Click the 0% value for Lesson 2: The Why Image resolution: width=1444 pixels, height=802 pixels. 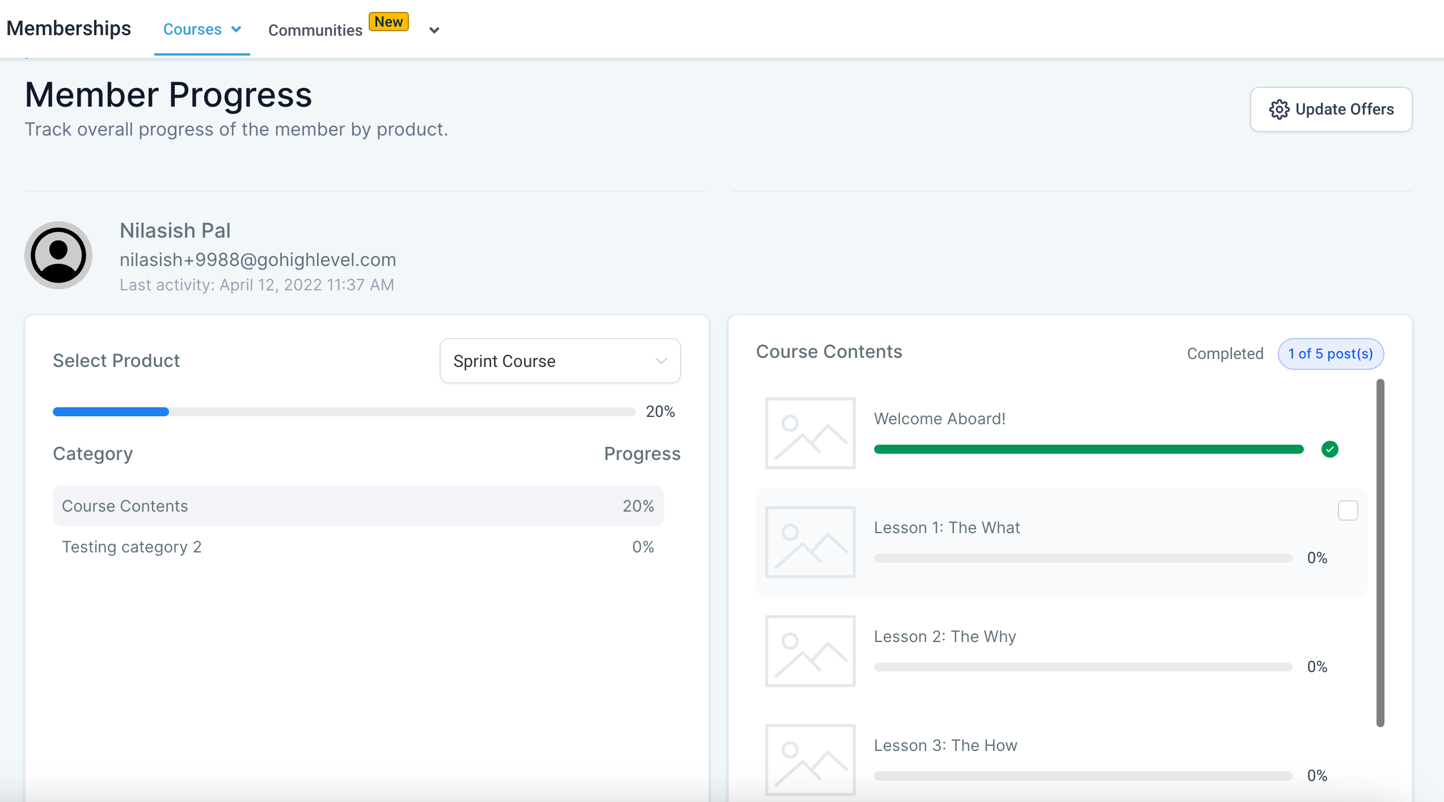(x=1317, y=667)
